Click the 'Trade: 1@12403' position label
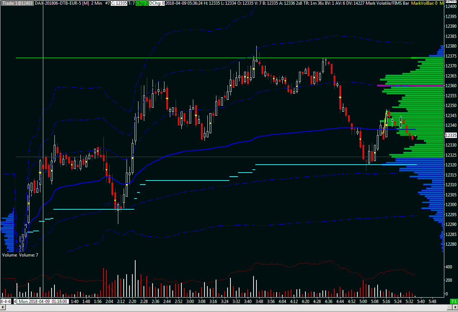Viewport: 458px width, 312px height. tap(17, 3)
